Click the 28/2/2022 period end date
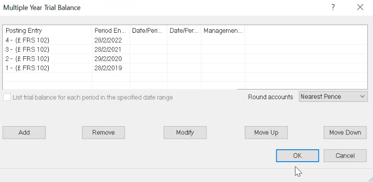 [x=108, y=40]
